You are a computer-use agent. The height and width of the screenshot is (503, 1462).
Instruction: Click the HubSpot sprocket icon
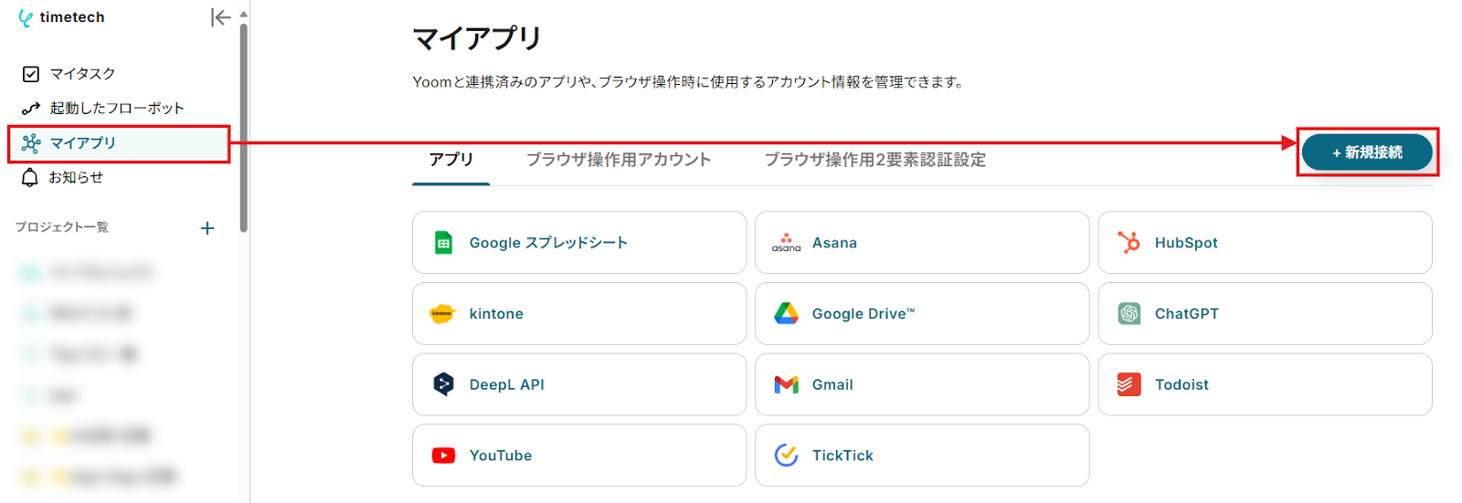(1128, 243)
